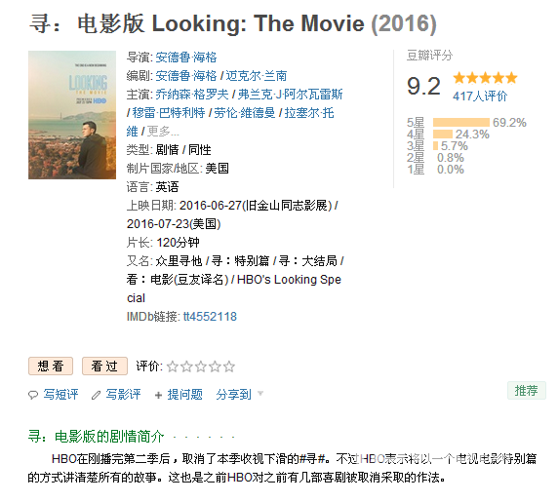Rate the movie with the fifth empty star
558x502 pixels.
coord(229,367)
